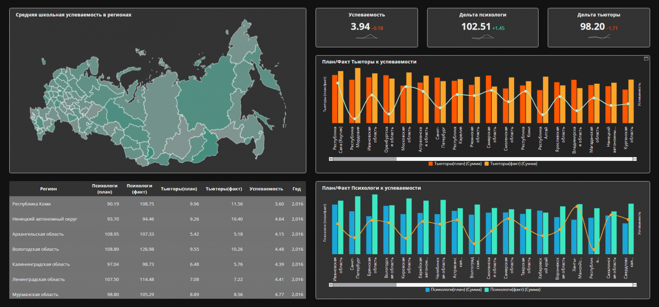
Task: Click minus icon on Психологи chart scrollbar
Action: click(634, 285)
